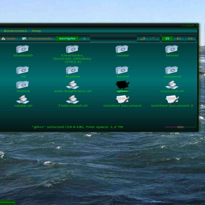
Task: Click the search toggle button in toolbar
Action: pyautogui.click(x=154, y=38)
